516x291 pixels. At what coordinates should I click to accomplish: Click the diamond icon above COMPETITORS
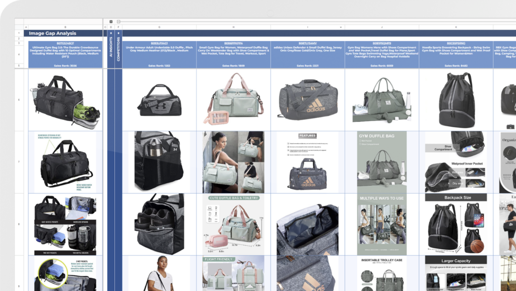pyautogui.click(x=118, y=33)
